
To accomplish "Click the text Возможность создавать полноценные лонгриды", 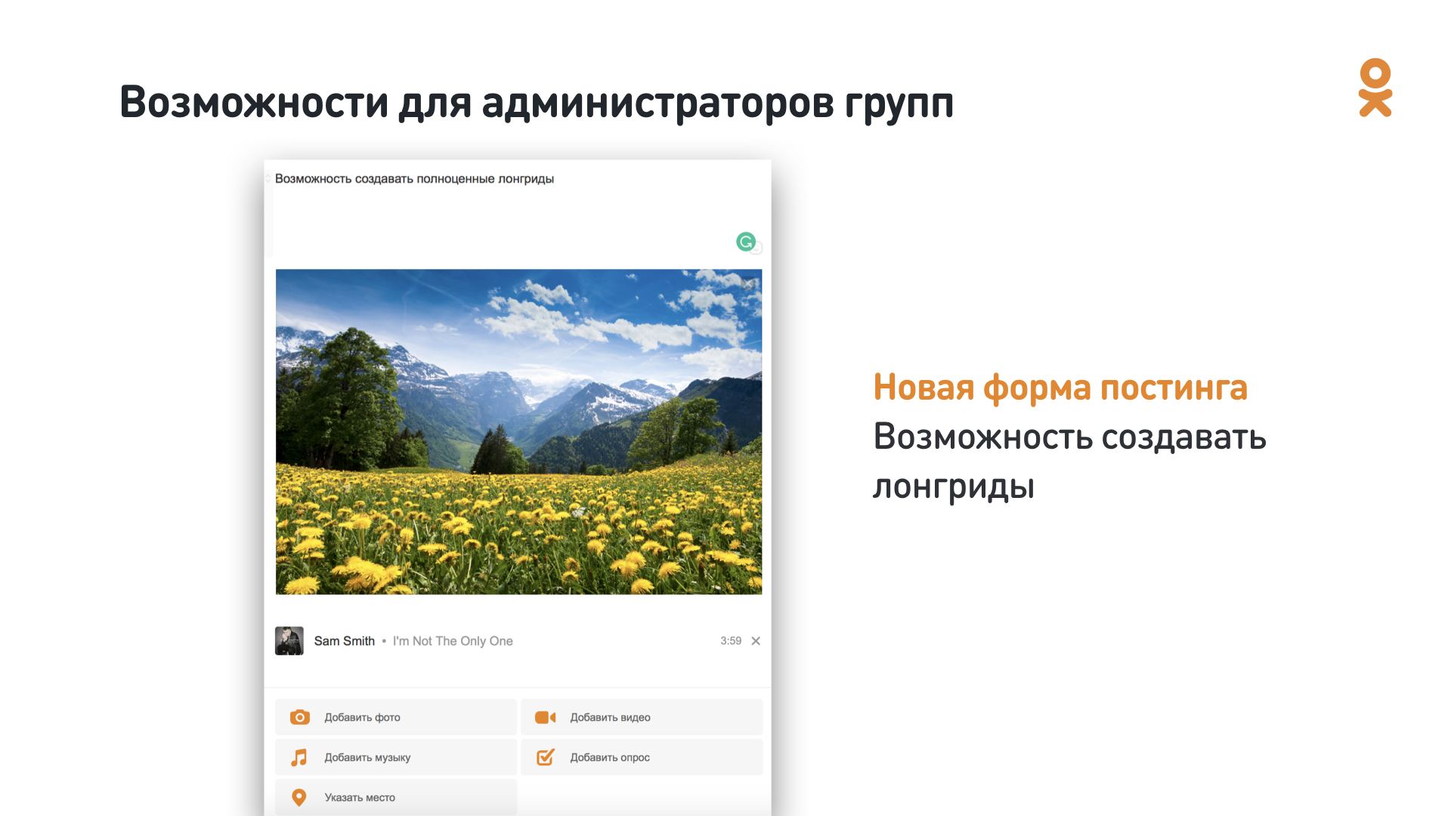I will [414, 179].
